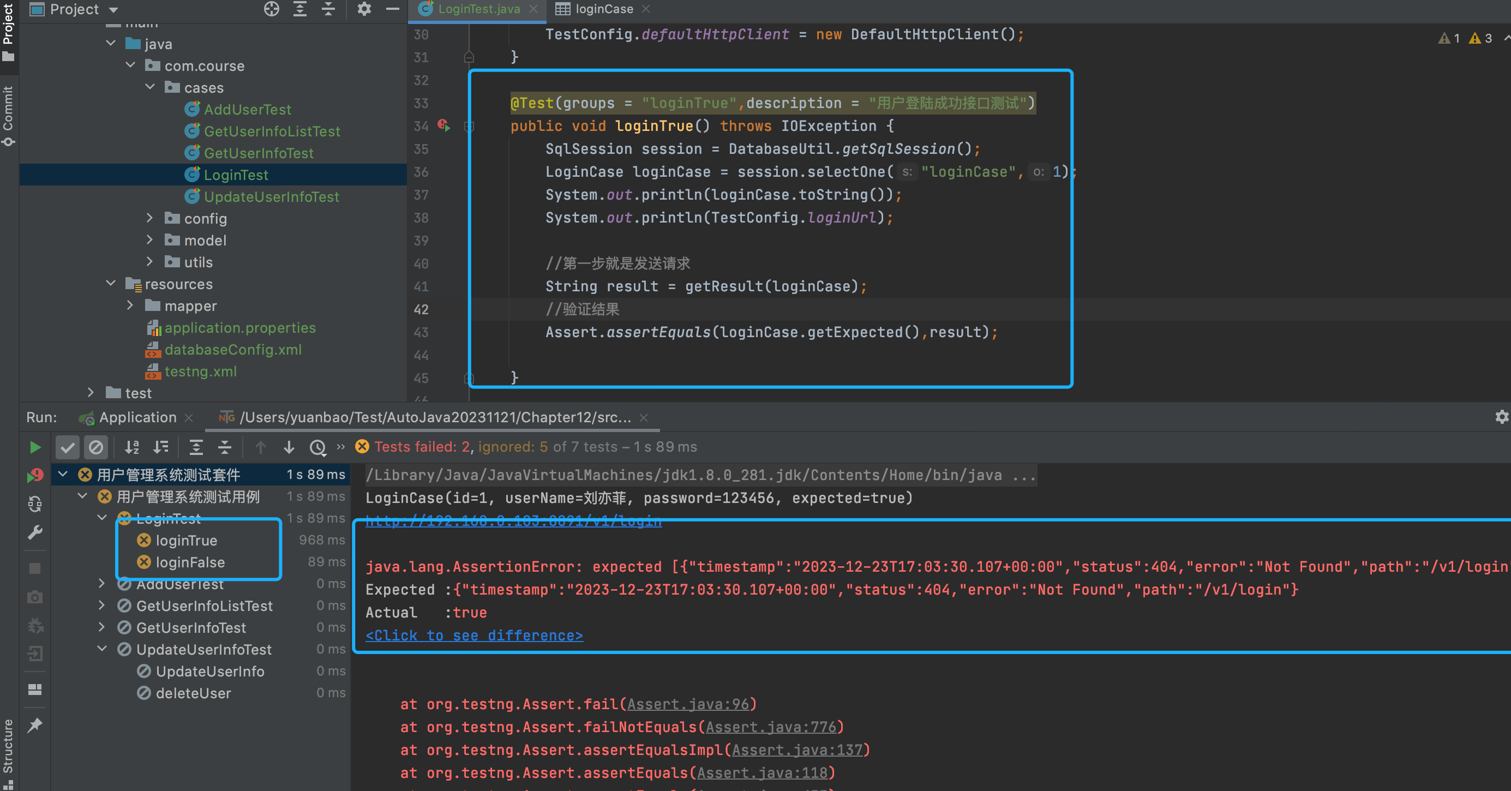Expand the config package folder
1511x791 pixels.
149,218
